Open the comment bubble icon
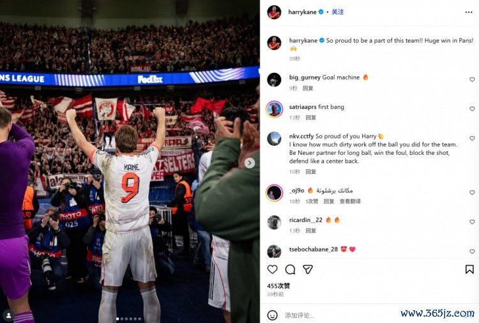The width and height of the screenshot is (479, 323). tap(290, 269)
